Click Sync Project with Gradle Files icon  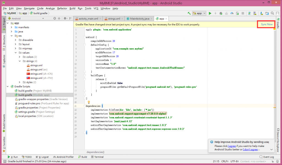(x=249, y=13)
